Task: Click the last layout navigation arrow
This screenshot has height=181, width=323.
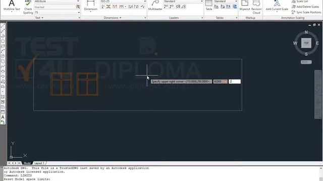Action: coord(19,163)
